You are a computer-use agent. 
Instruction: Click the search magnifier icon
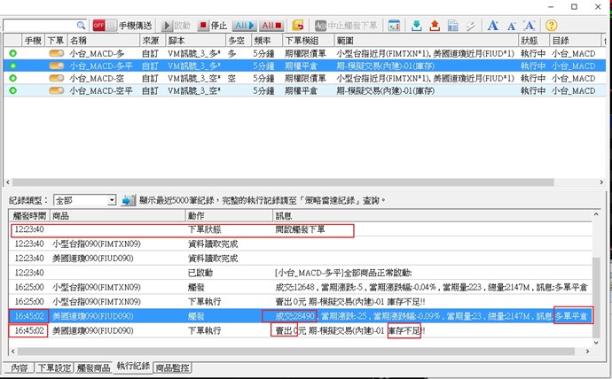click(81, 26)
